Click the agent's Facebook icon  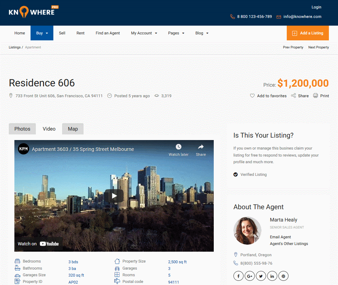238,276
